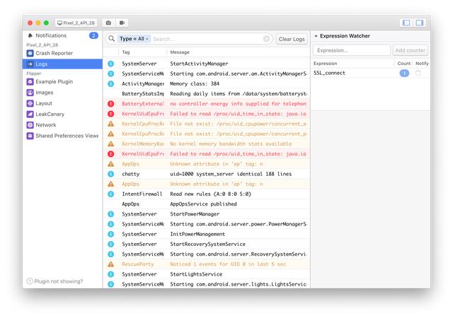Screen dimensions: 453x318
Task: Open the LeakCanary plugin
Action: pyautogui.click(x=62, y=114)
